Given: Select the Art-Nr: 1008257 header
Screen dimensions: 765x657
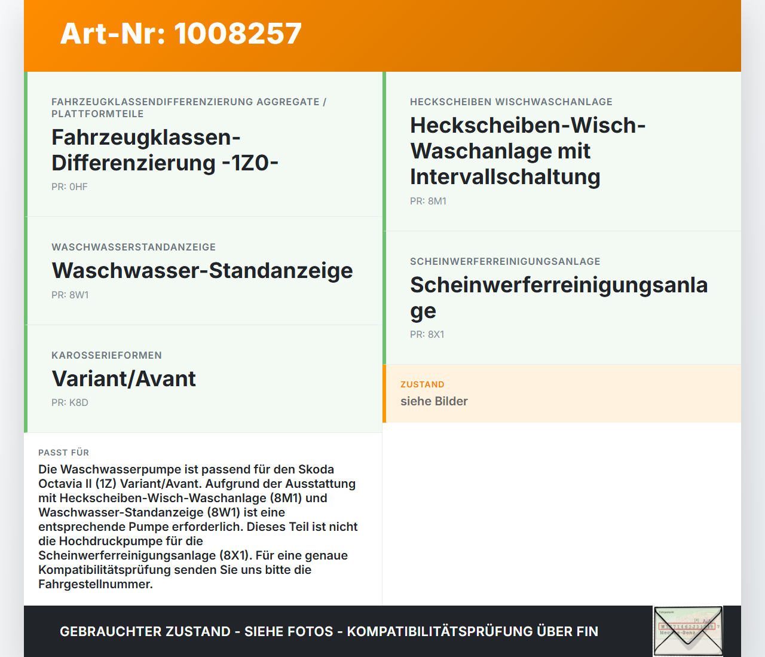Looking at the screenshot, I should tap(180, 33).
